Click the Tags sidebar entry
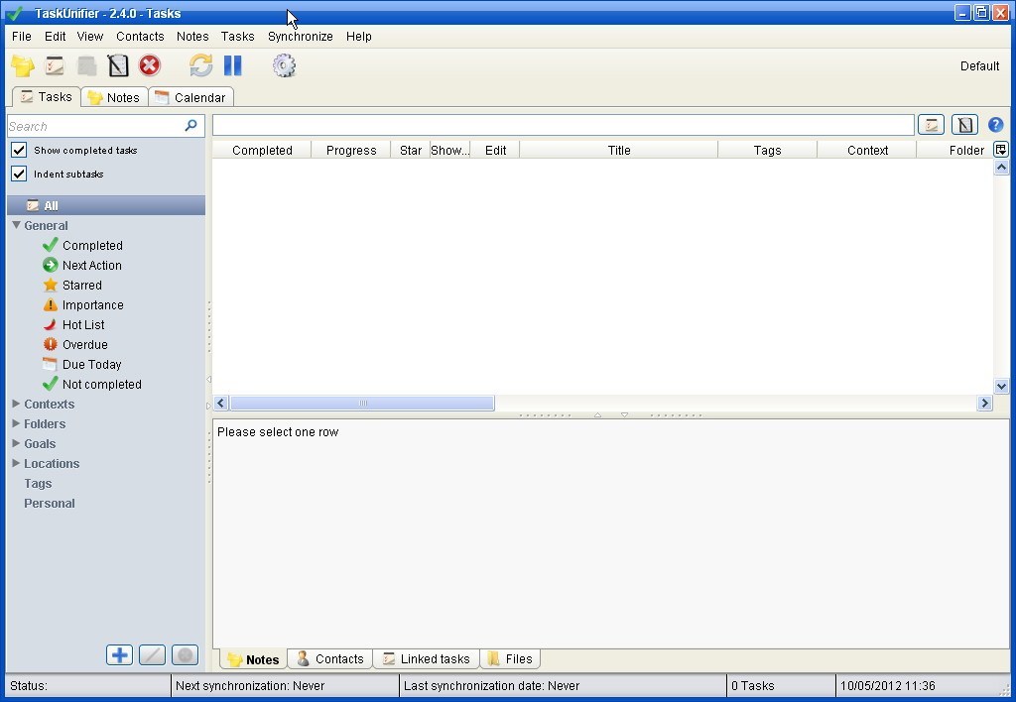Image resolution: width=1016 pixels, height=702 pixels. (38, 484)
